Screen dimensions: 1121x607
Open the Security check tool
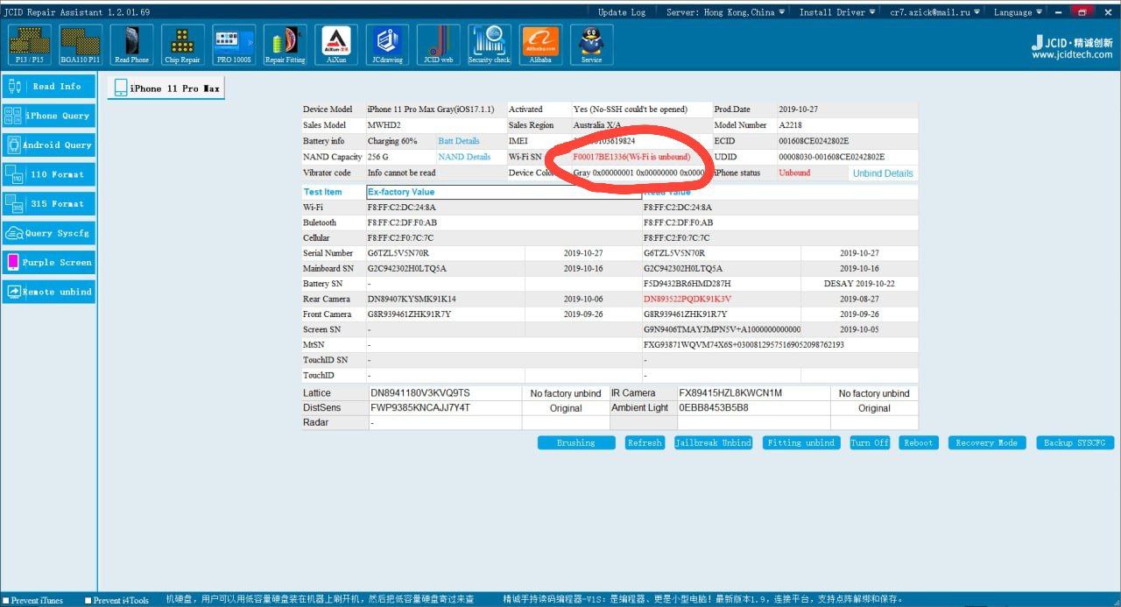pos(490,44)
